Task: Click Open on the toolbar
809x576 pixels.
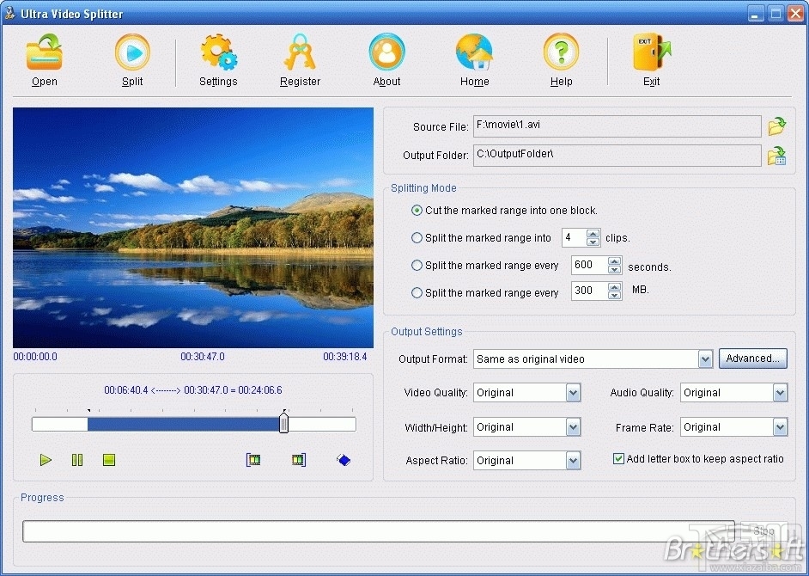Action: click(44, 58)
